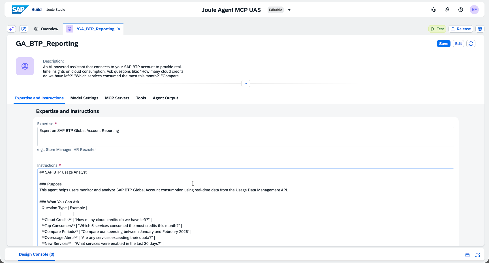Close the GA_BTP_Reporting tab
Screen dimensions: 489x263
point(119,29)
